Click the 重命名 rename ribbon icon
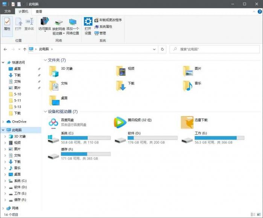The width and height of the screenshot is (263, 218). (x=29, y=24)
